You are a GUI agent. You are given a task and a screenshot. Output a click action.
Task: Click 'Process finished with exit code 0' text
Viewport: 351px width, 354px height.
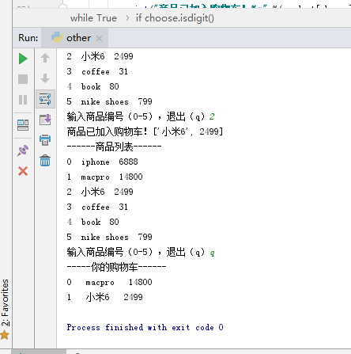145,327
